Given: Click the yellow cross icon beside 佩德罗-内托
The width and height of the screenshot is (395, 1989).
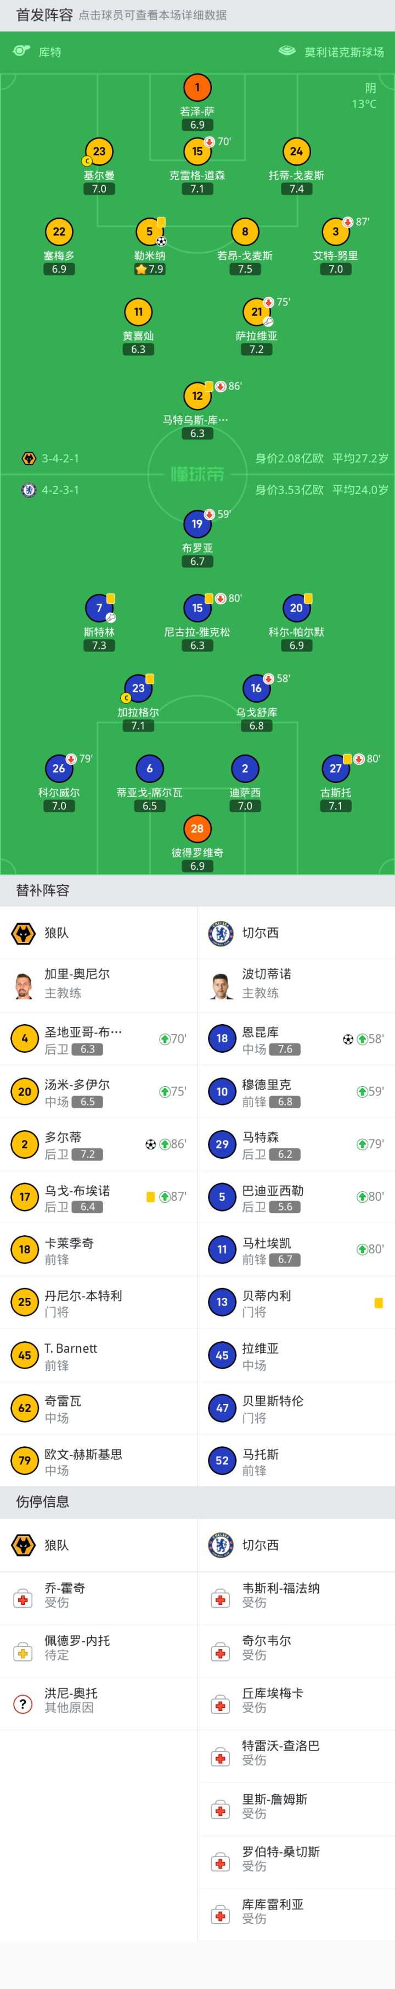Looking at the screenshot, I should pyautogui.click(x=24, y=1651).
